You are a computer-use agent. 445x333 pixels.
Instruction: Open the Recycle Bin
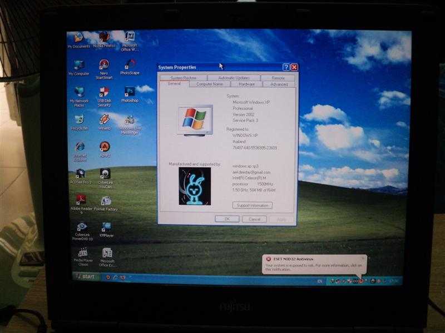[x=79, y=122]
